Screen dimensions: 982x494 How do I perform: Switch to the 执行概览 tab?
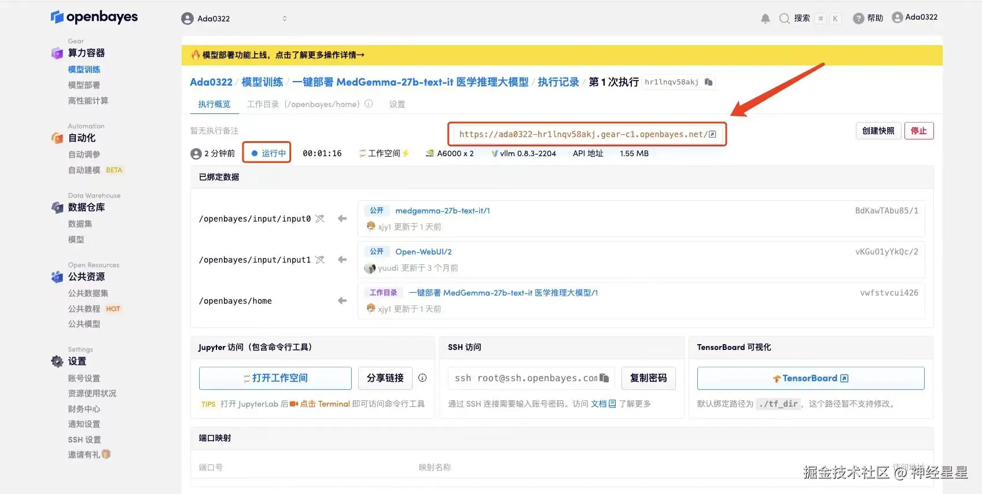pyautogui.click(x=214, y=104)
